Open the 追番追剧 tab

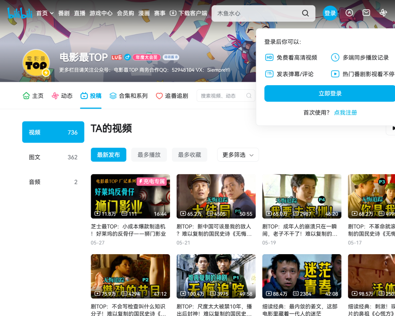172,96
